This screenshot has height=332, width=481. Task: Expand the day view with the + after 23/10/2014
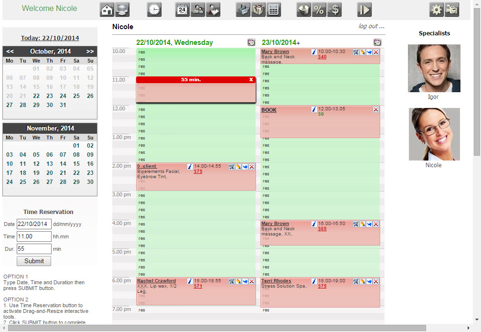coord(299,43)
